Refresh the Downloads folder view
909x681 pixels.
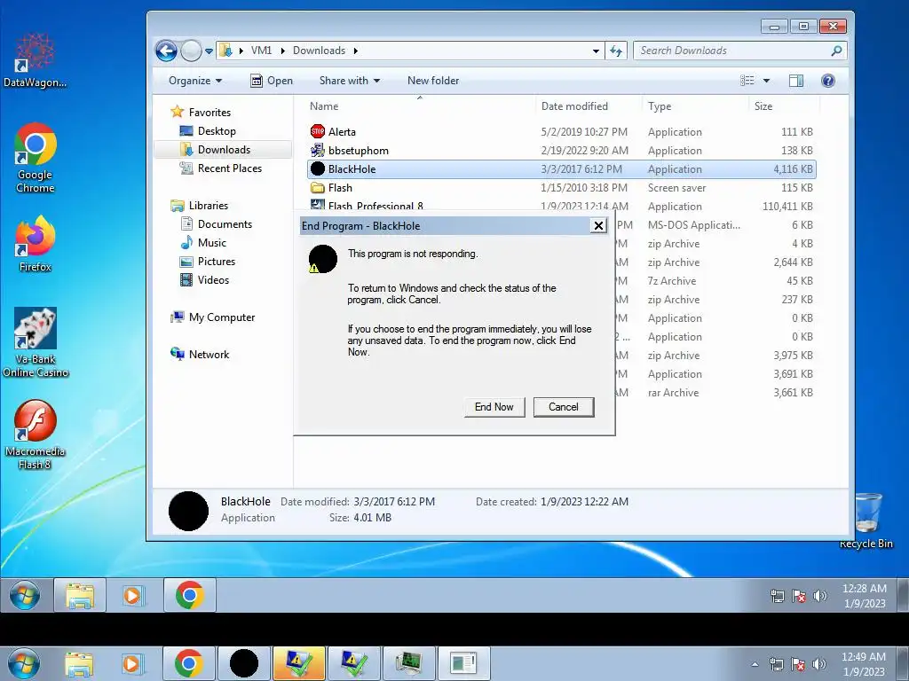[x=616, y=51]
